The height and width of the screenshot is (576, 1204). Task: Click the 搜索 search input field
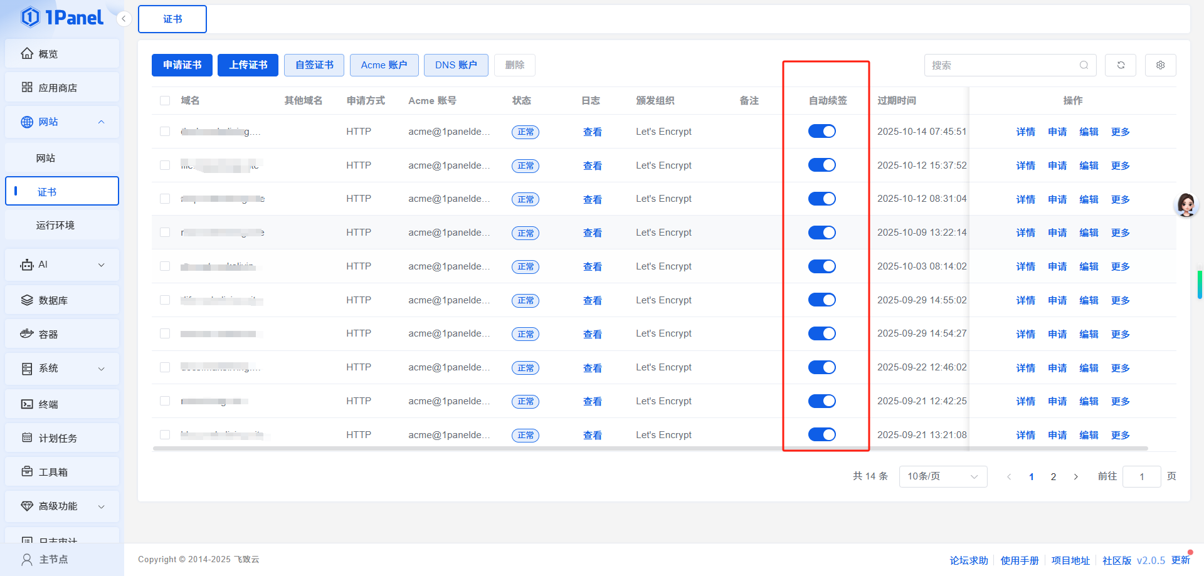coord(1001,65)
